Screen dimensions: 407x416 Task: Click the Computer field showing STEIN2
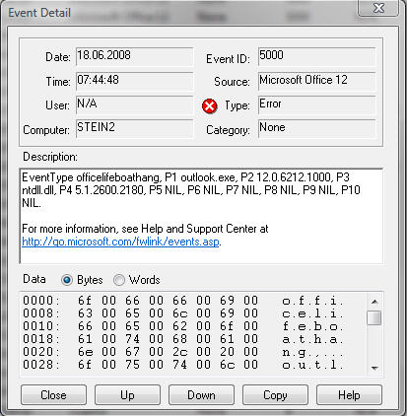pos(135,128)
